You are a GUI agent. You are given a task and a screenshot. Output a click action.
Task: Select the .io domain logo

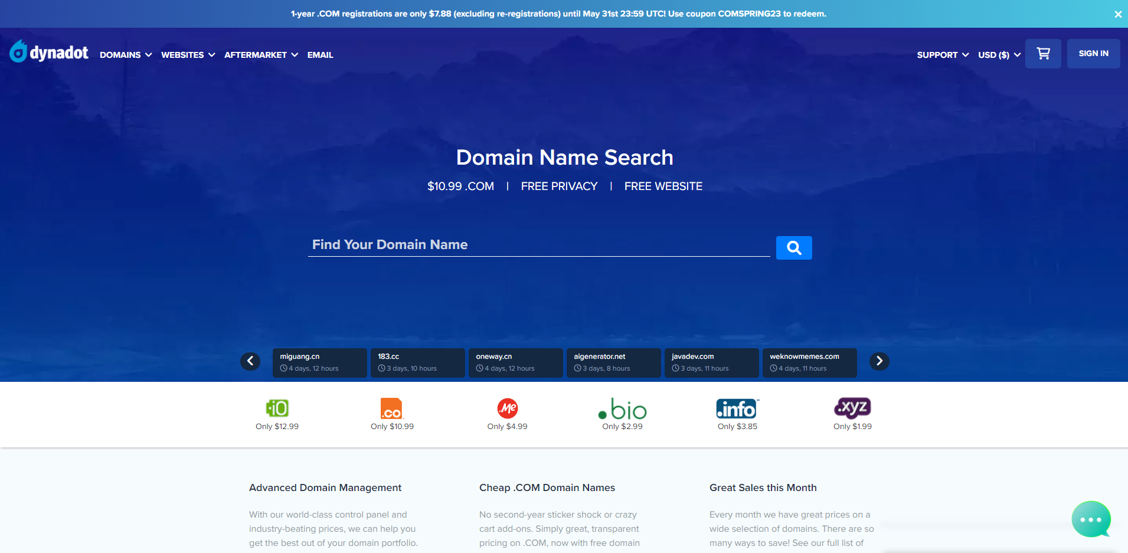coord(277,408)
